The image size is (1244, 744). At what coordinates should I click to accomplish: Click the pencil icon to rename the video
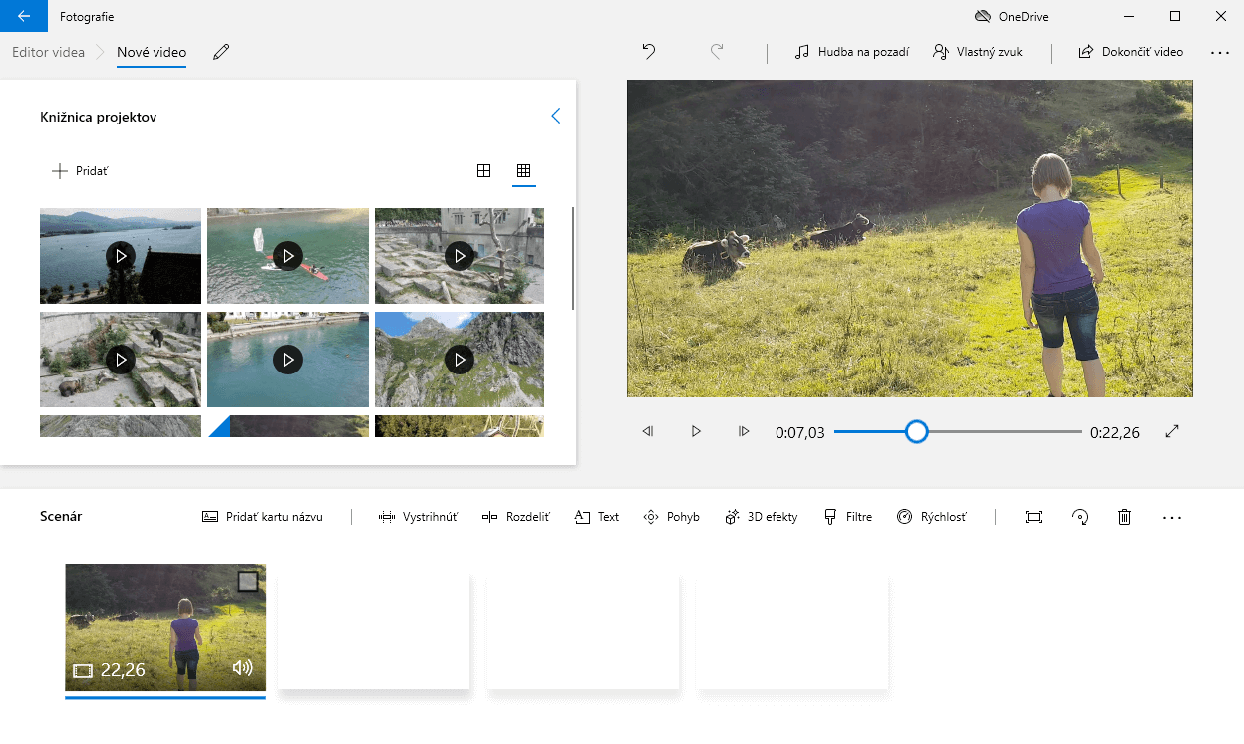click(221, 52)
